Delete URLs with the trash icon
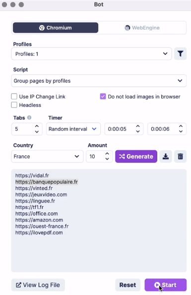This screenshot has height=295, width=191. pos(180,156)
